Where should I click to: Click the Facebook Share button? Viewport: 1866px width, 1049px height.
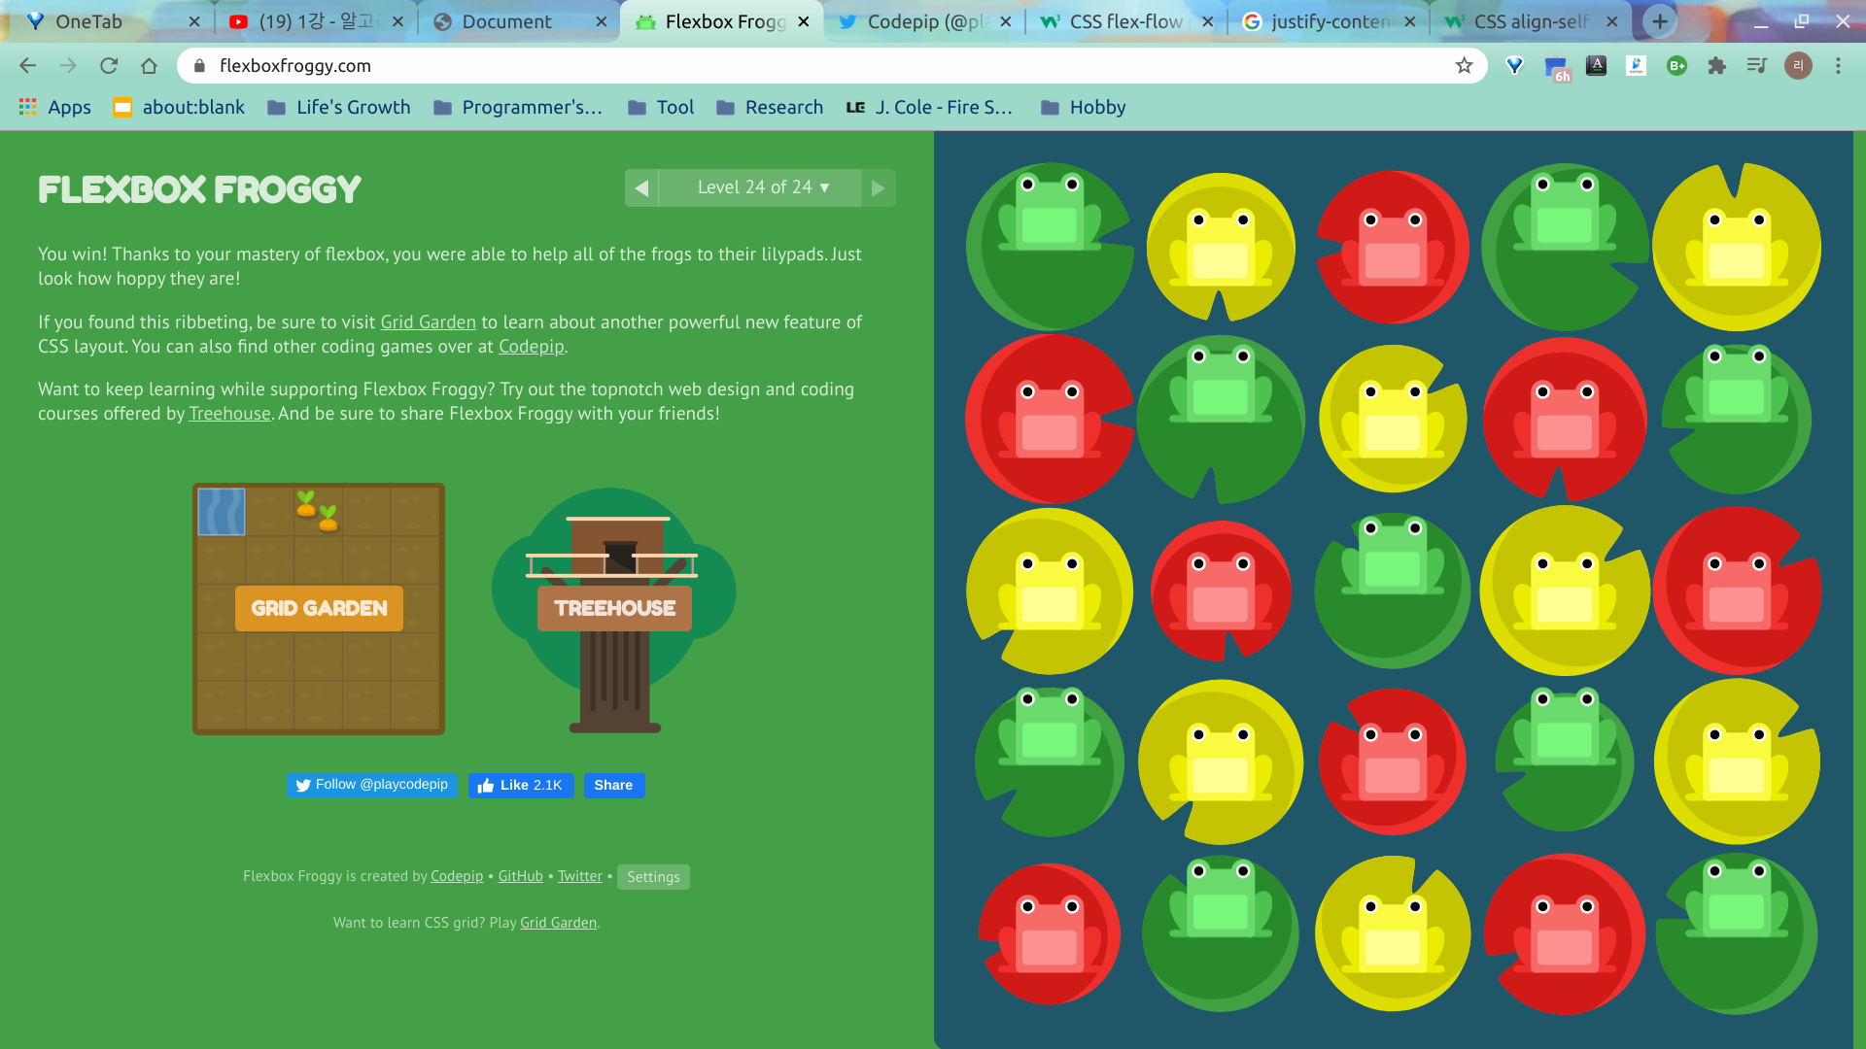[613, 785]
